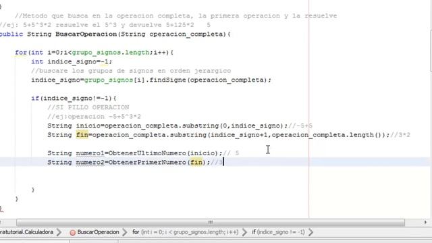Expand arrow after ratutorial.Calculadora breadcrumb
The width and height of the screenshot is (432, 243).
pos(59,232)
